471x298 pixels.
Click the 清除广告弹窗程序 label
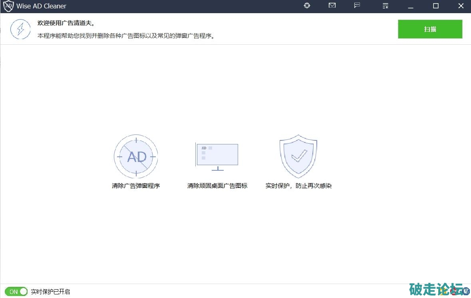pyautogui.click(x=136, y=186)
